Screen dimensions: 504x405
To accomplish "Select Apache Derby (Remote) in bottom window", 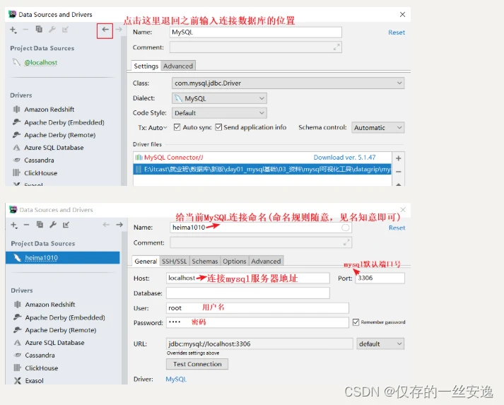I will click(61, 330).
